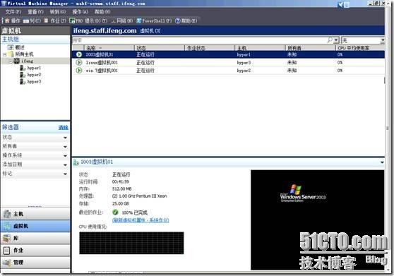Sort by the 所有者 column header
394x276 pixels.
pyautogui.click(x=310, y=48)
